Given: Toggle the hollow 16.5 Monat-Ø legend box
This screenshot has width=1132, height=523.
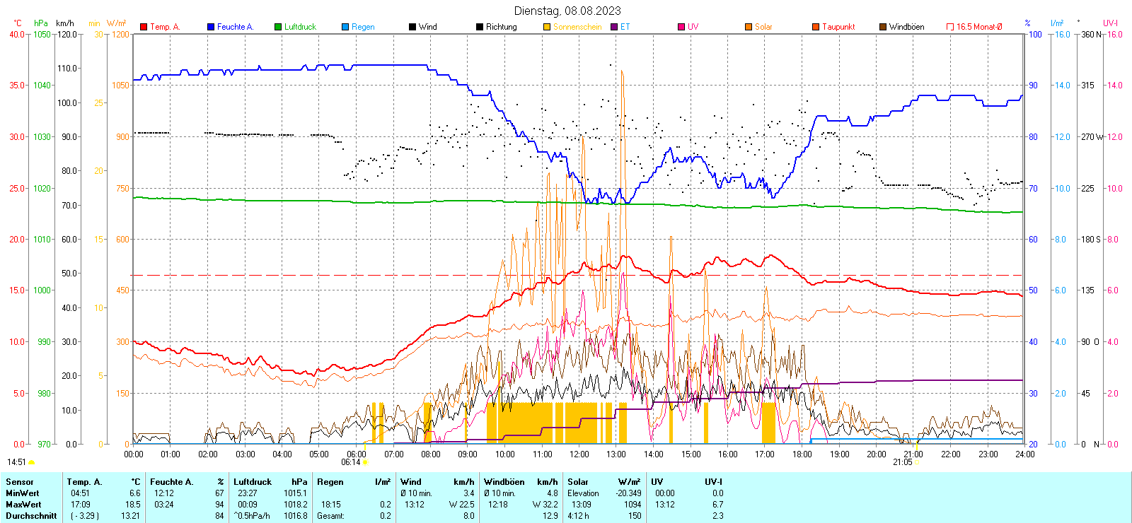Looking at the screenshot, I should 950,27.
